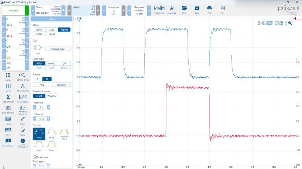Switch trigger mode to Auto
Viewport: 302px width, 169px height.
52,30
